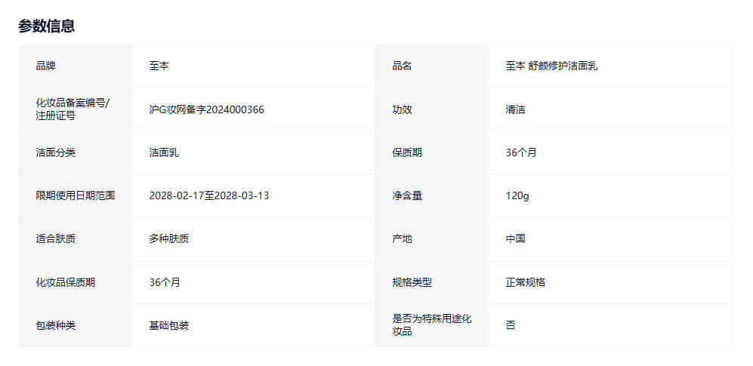Screen dimensions: 753x366
Task: Click the 品牌 label cell
Action: [x=46, y=66]
